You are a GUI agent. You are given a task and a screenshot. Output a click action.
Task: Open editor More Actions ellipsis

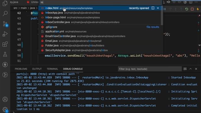point(196,2)
